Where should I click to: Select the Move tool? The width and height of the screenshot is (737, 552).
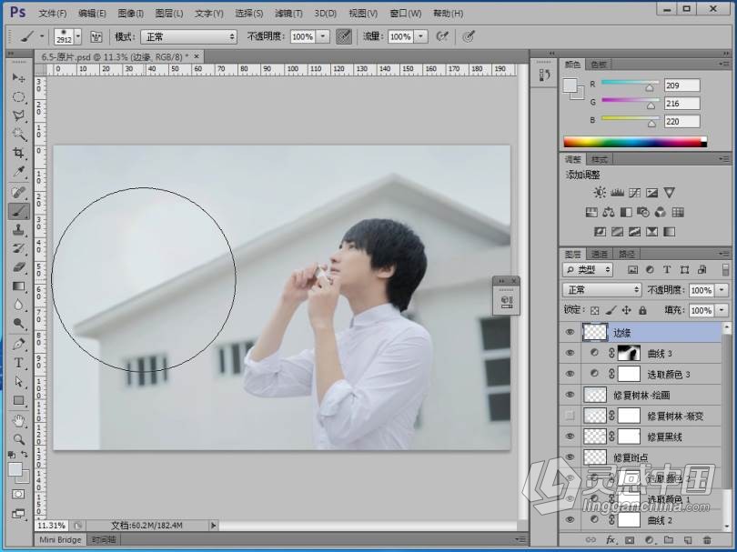[19, 77]
